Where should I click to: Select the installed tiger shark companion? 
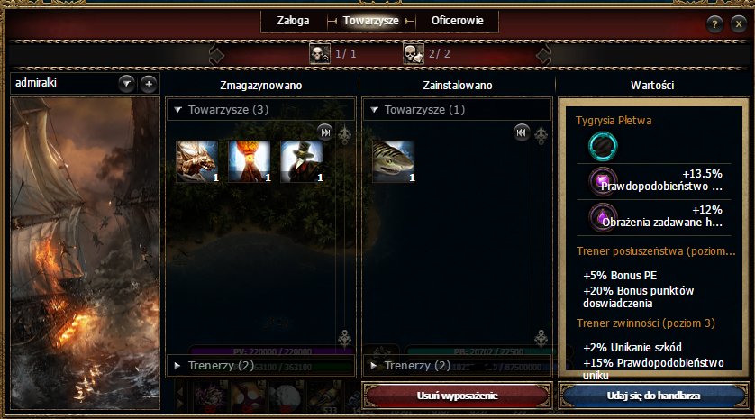click(x=394, y=161)
